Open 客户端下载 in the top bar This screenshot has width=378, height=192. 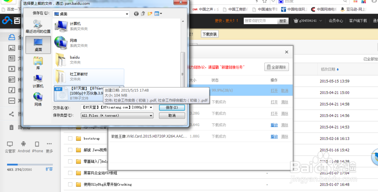point(358,21)
